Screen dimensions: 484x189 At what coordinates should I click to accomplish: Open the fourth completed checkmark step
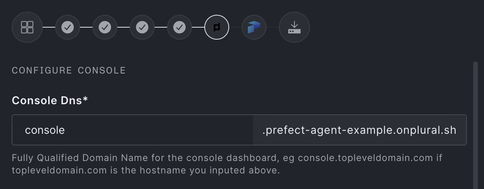[x=179, y=27]
